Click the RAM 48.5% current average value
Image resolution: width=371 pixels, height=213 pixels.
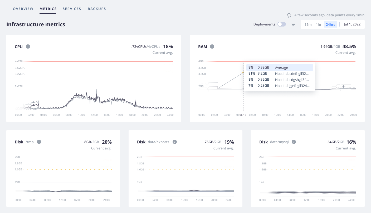[x=349, y=46]
